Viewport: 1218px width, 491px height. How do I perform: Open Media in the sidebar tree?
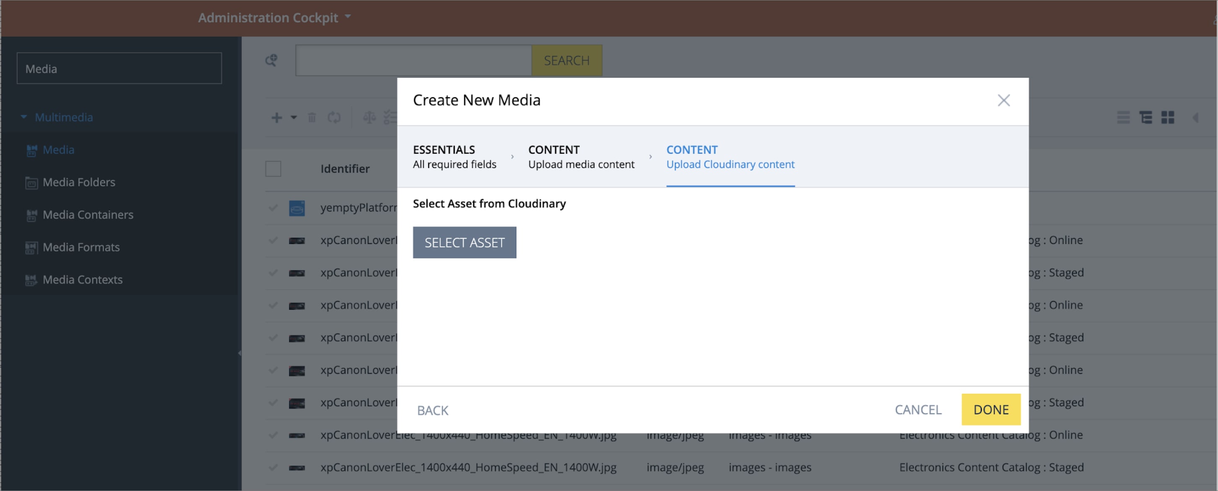coord(58,150)
